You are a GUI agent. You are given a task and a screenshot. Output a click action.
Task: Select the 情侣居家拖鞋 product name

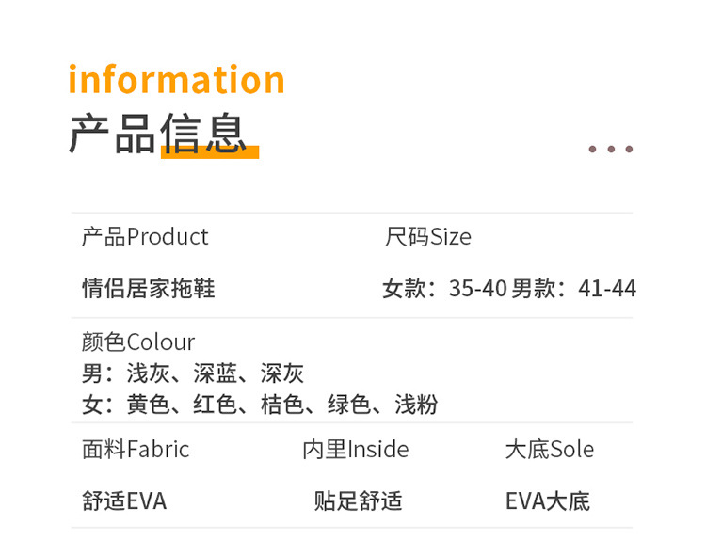(x=149, y=288)
